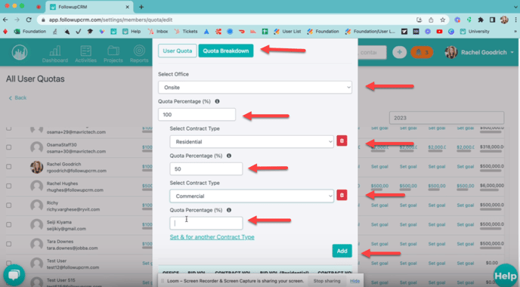Click the empty Commercial Quota Percentage field
Image resolution: width=520 pixels, height=287 pixels.
coord(206,224)
